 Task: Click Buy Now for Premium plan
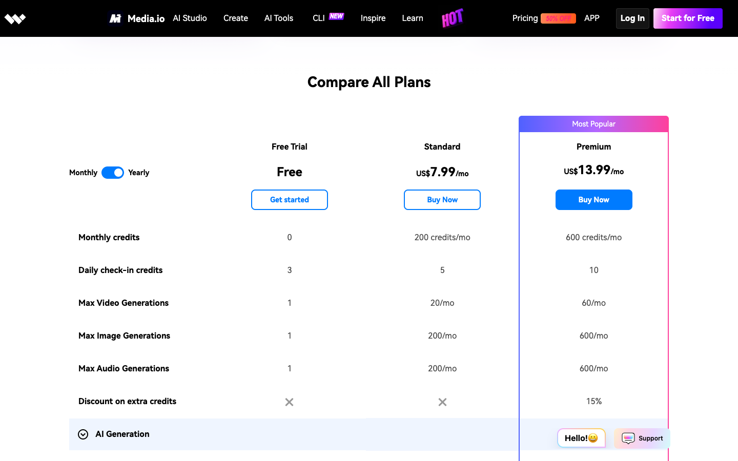pos(594,200)
